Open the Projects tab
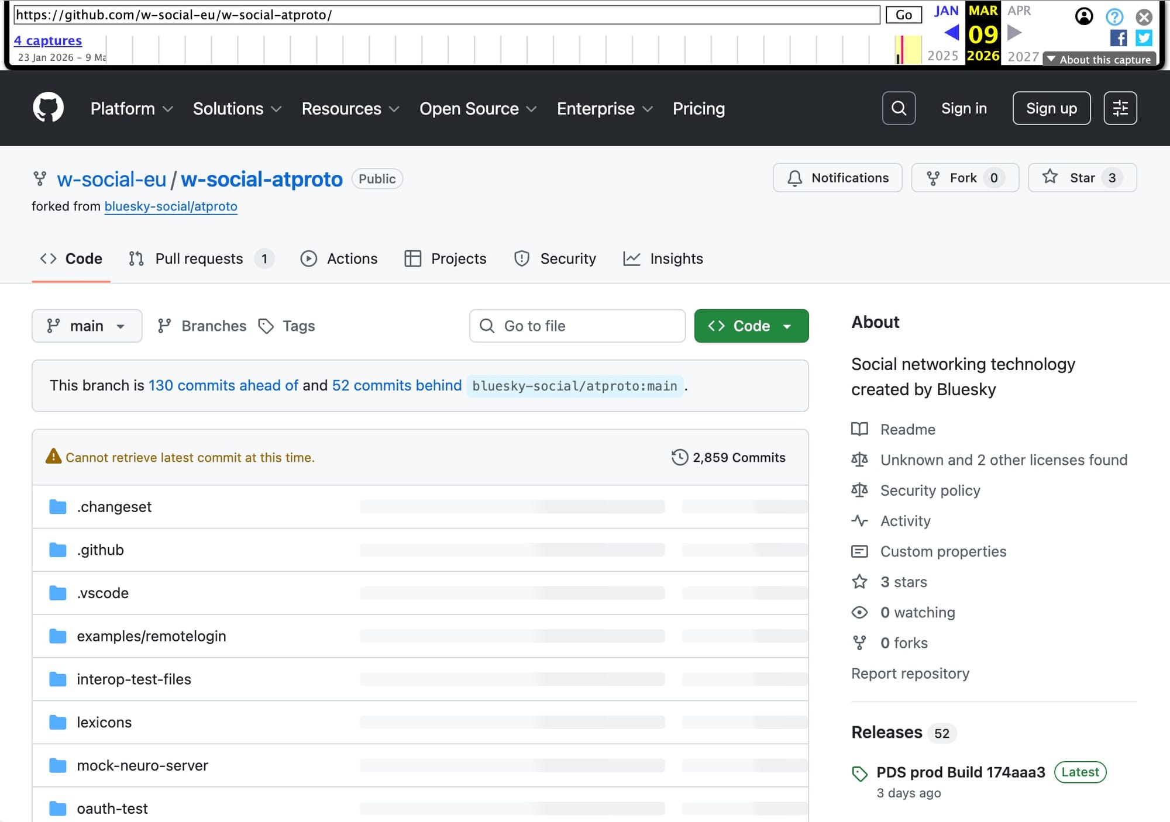Screen dimensions: 1170x822 [445, 258]
